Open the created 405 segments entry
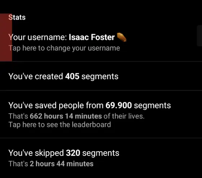This screenshot has width=202, height=178. (x=101, y=76)
